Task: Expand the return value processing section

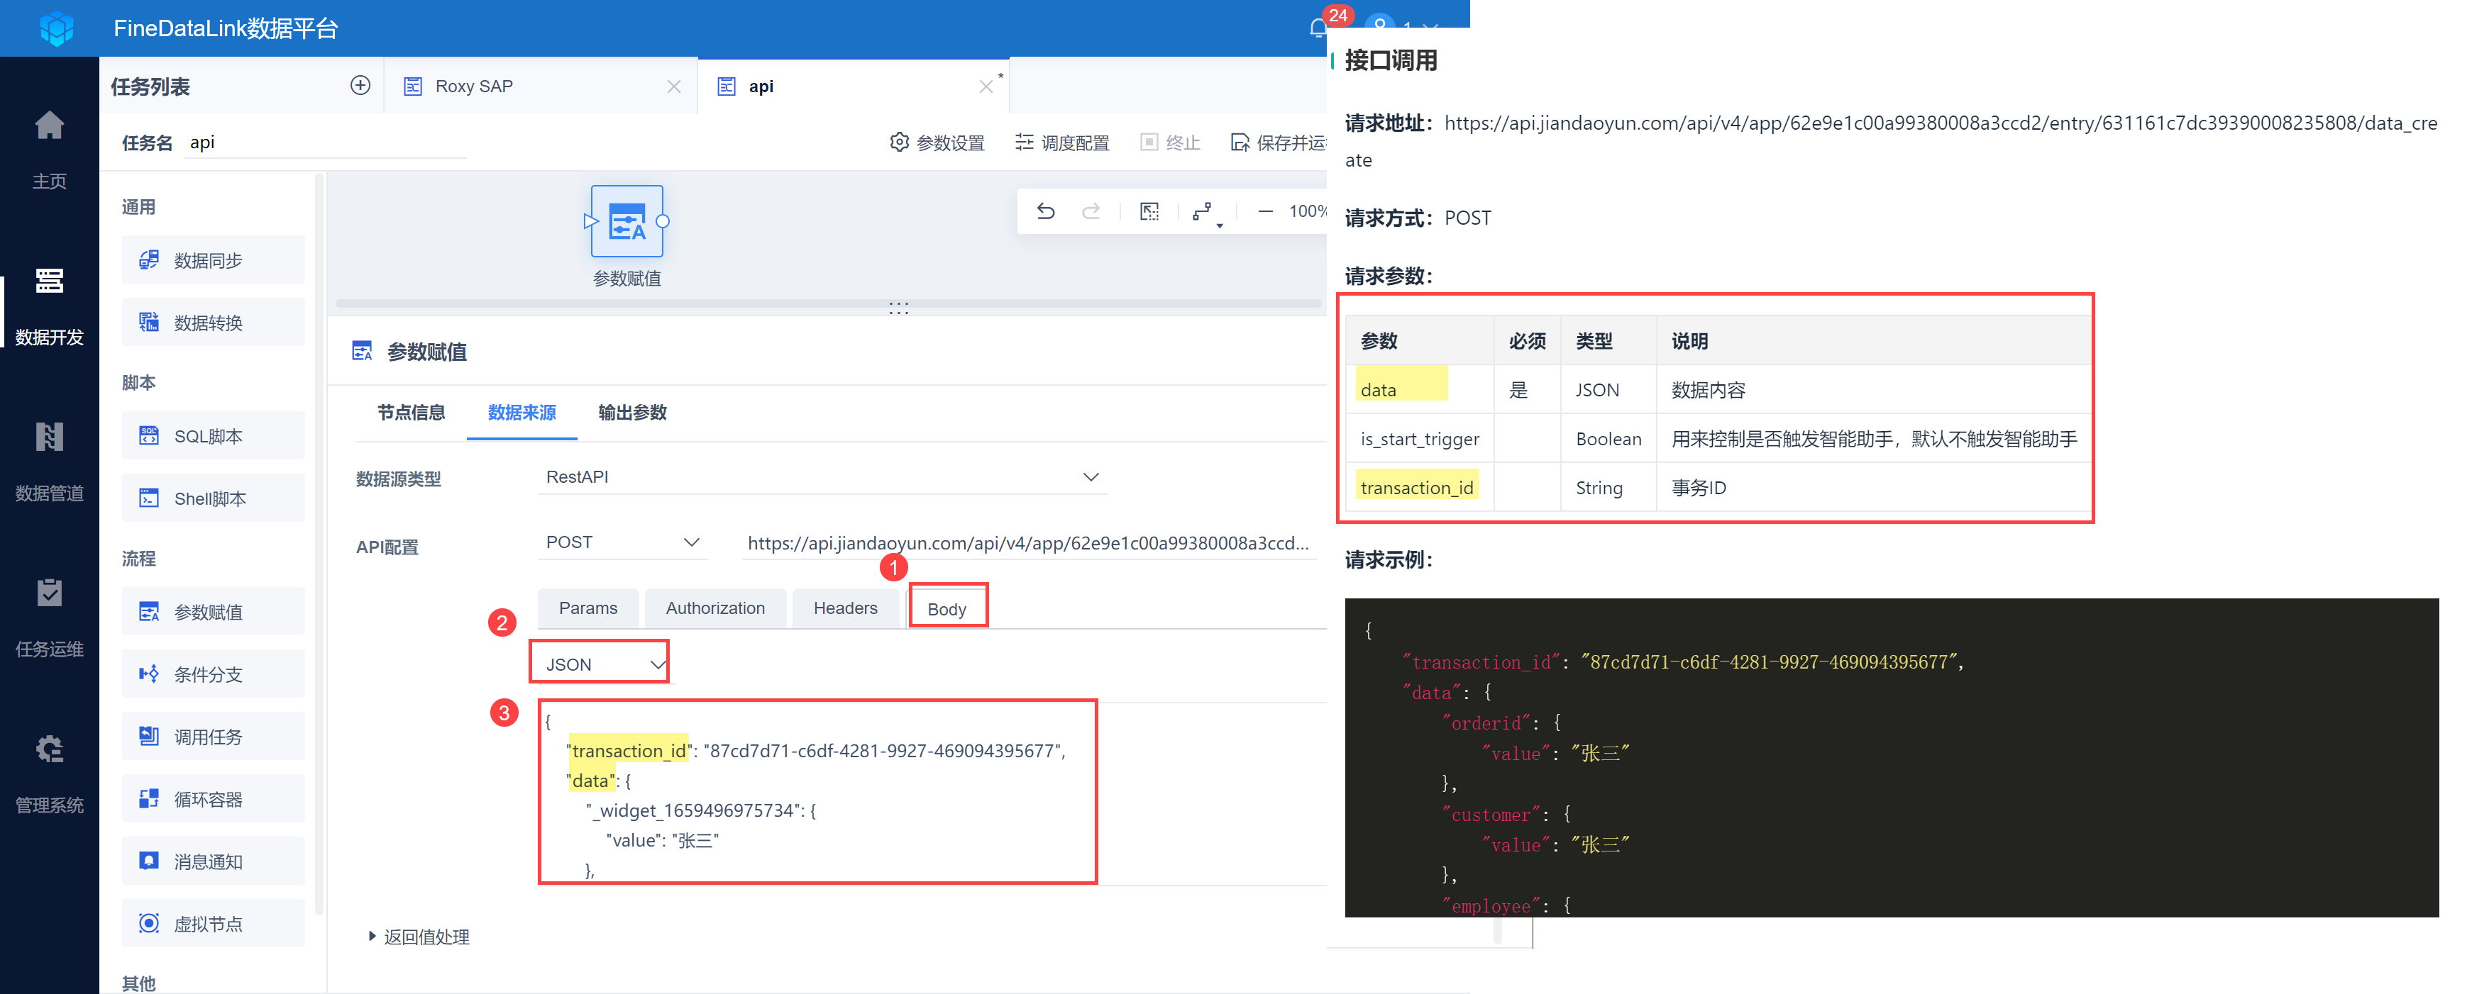Action: [419, 936]
